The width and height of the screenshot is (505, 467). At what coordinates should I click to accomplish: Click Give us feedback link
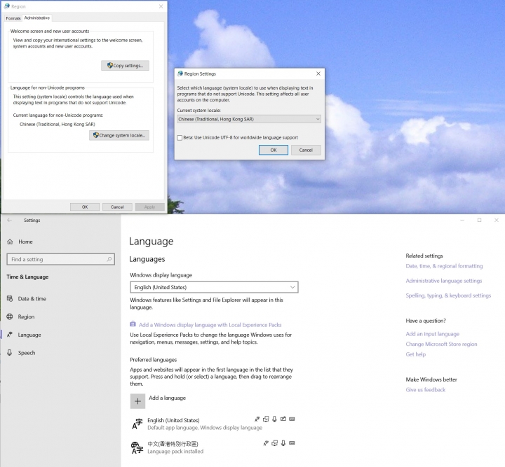426,390
